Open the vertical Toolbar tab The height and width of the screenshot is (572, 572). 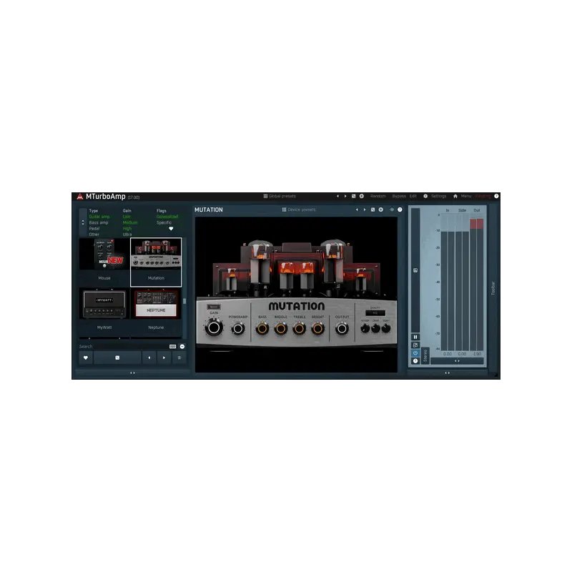[493, 288]
